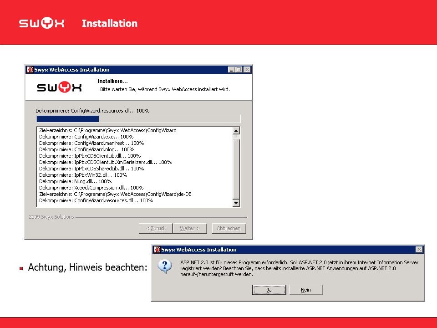Select log line 'Dekomprimiere: Xceed.Compression.dll... 100%'
The image size is (437, 328).
(x=91, y=188)
